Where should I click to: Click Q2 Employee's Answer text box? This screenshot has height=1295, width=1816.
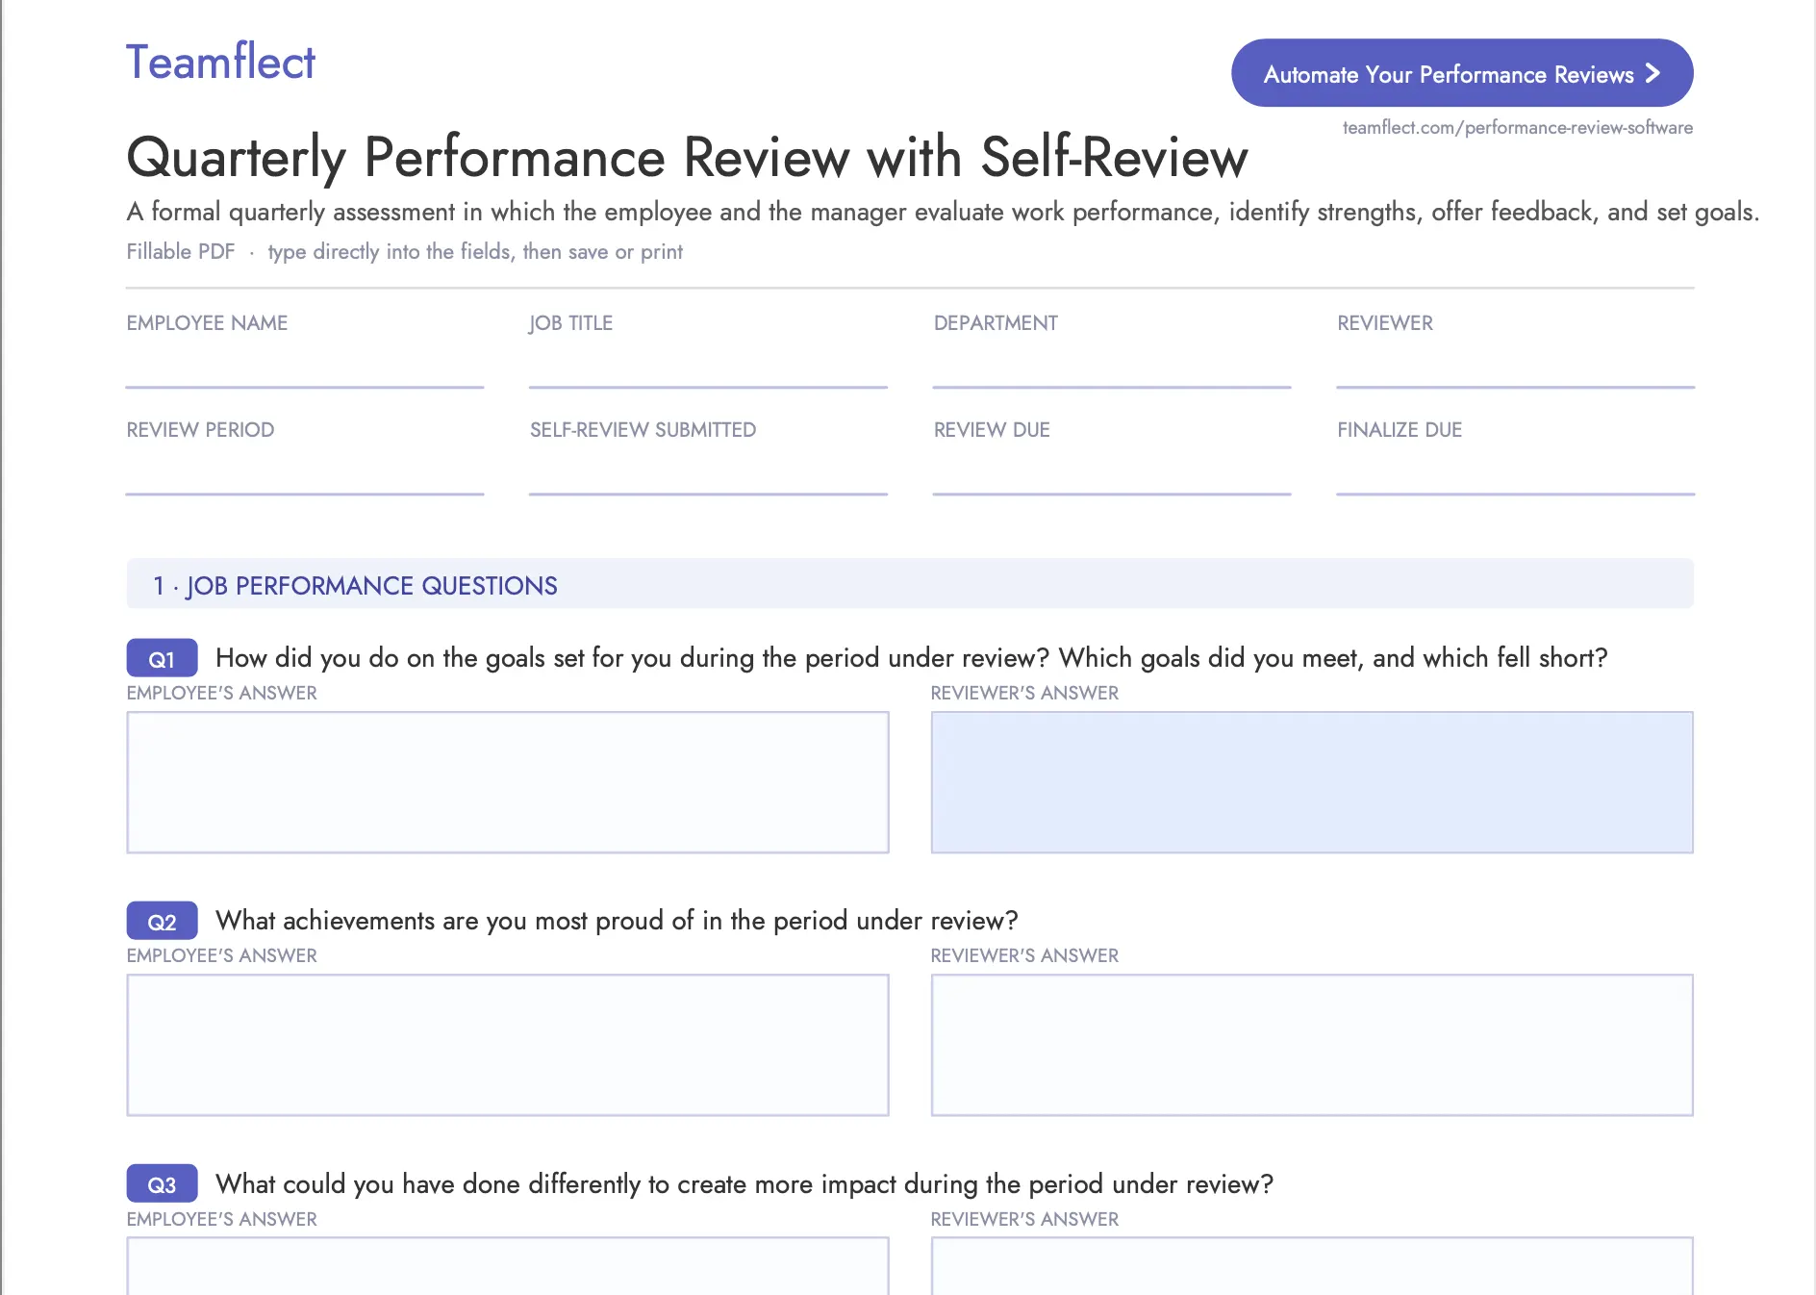(508, 1045)
